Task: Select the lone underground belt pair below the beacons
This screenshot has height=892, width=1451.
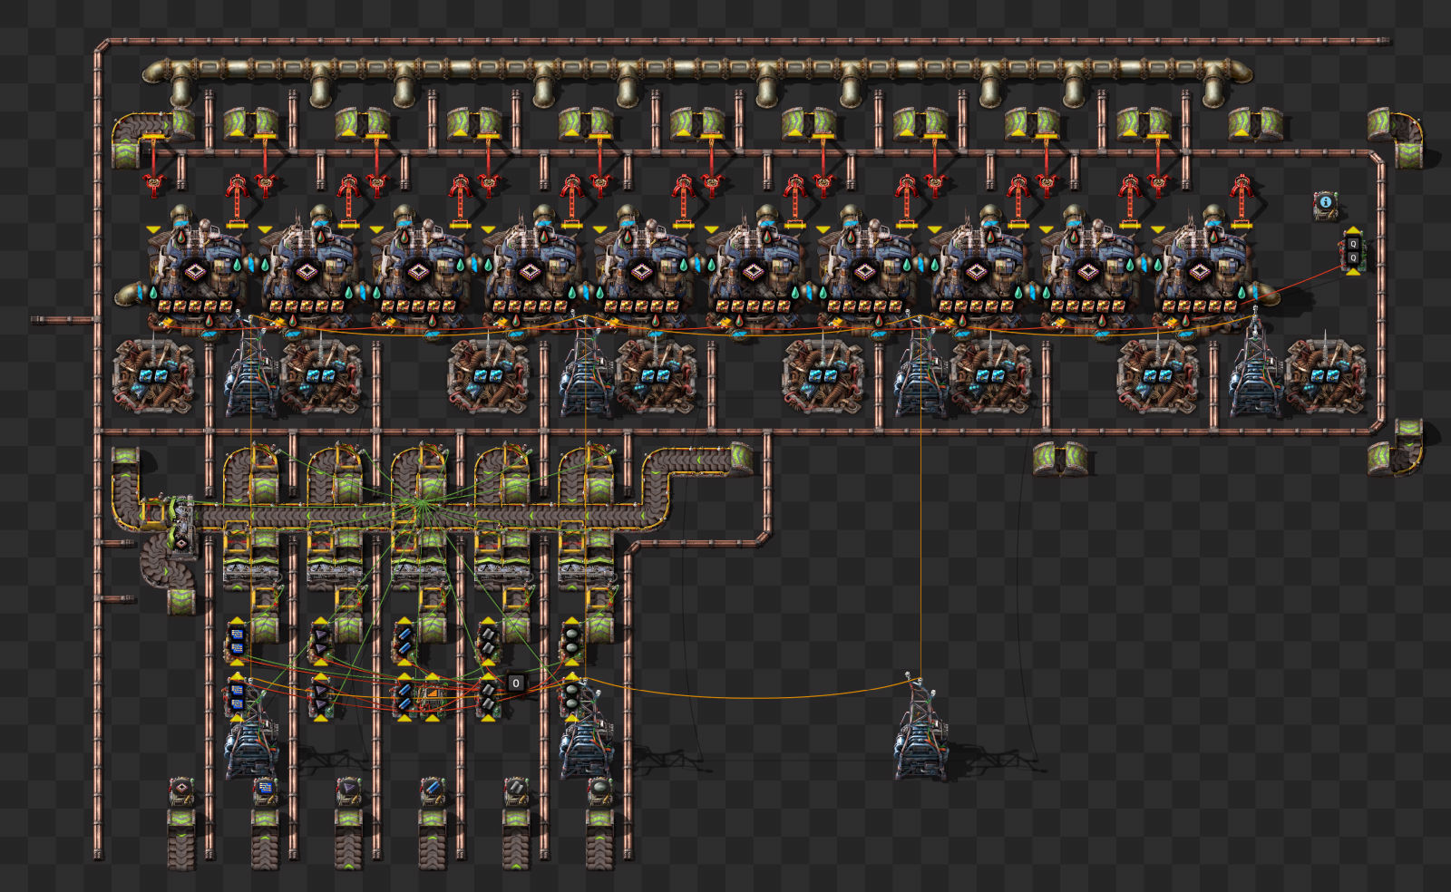Action: (1060, 460)
